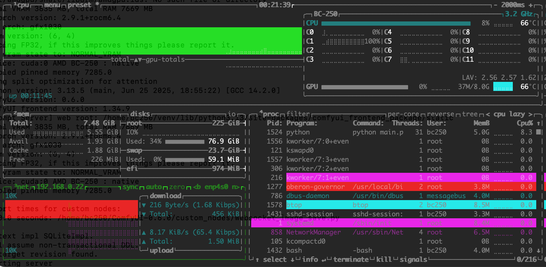This screenshot has width=546, height=267.
Task: Click the 192.168.0.22 address
Action: [x=60, y=187]
